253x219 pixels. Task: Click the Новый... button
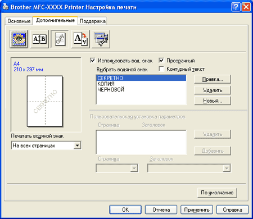(x=213, y=101)
